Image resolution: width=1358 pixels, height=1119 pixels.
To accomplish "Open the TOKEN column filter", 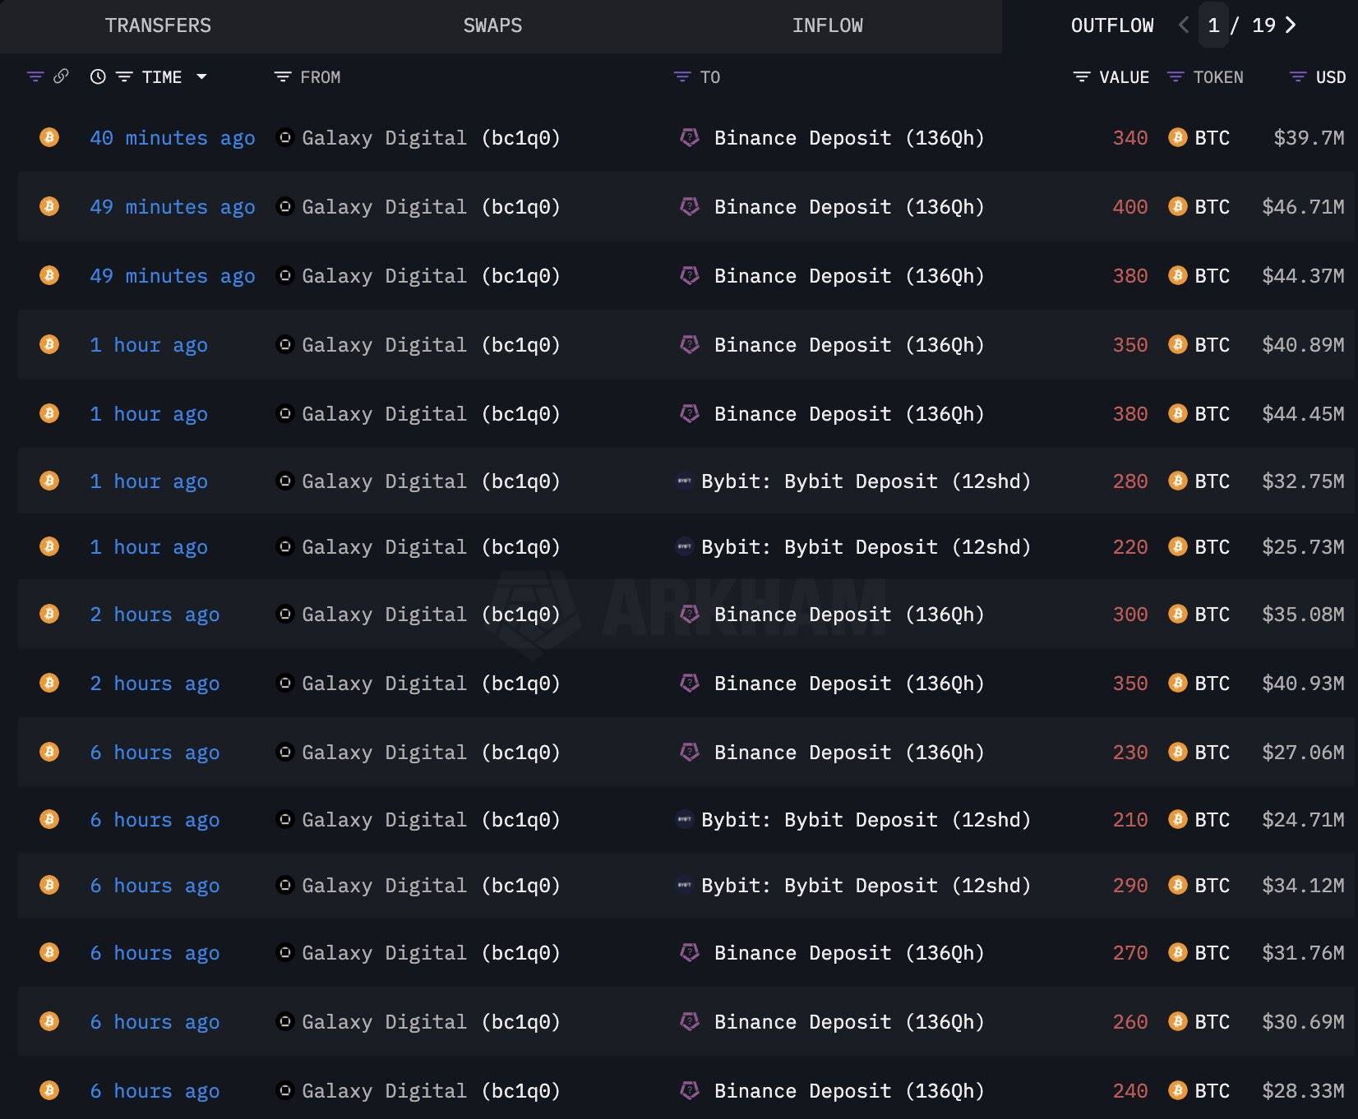I will point(1176,76).
